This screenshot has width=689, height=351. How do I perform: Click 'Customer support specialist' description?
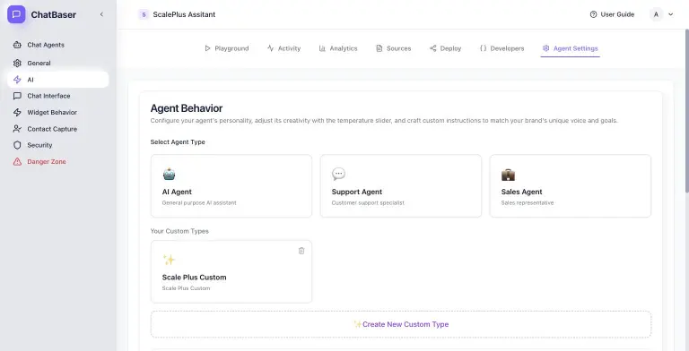point(368,202)
